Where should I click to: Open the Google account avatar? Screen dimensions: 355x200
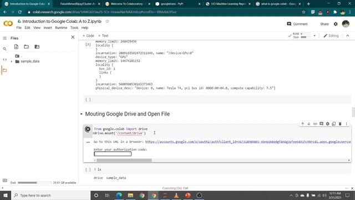(346, 23)
